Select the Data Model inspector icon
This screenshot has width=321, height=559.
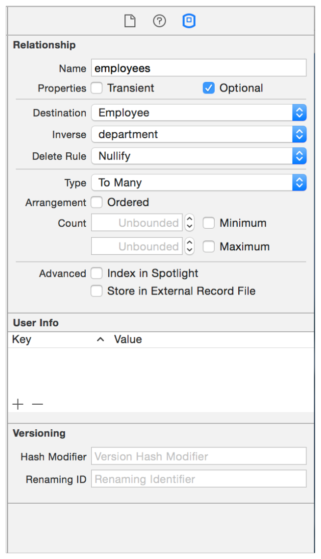pos(189,21)
